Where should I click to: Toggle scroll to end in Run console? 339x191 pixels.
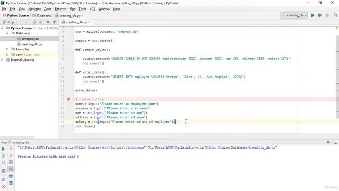pos(11,169)
